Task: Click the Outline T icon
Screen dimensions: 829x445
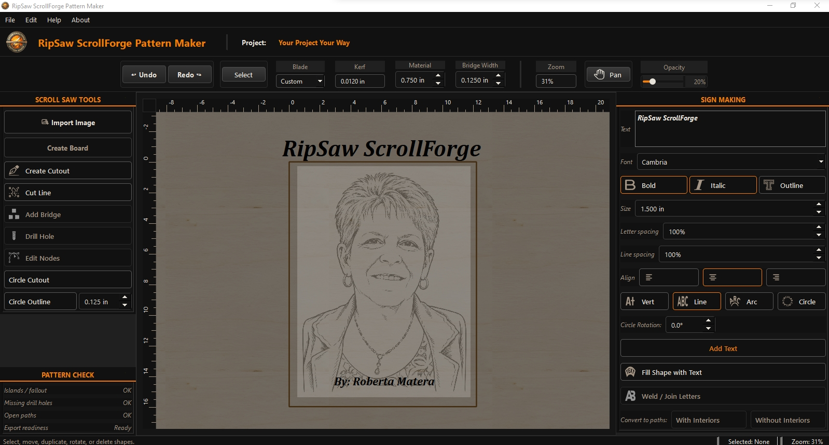Action: [769, 185]
